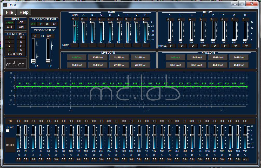
Task: Set crossover type to LP
Action: pos(55,24)
